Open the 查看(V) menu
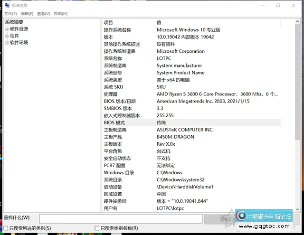Viewport: 304px width, 235px height. tap(44, 14)
